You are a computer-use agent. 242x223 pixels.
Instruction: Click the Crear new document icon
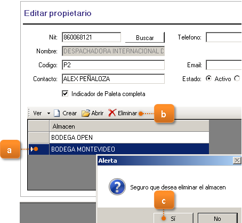(x=57, y=113)
